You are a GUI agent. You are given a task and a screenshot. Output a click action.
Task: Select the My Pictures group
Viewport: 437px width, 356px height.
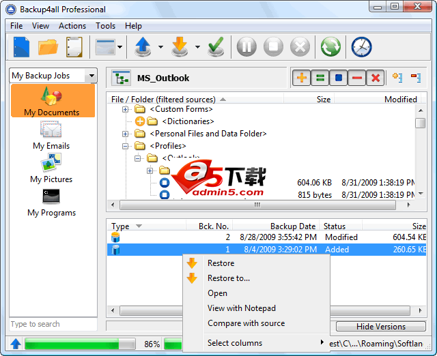tap(51, 168)
